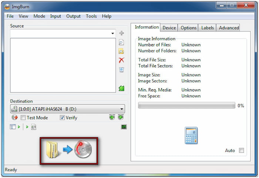259x178 pixels.
Task: Close the ImgBurn window
Action: coord(246,5)
